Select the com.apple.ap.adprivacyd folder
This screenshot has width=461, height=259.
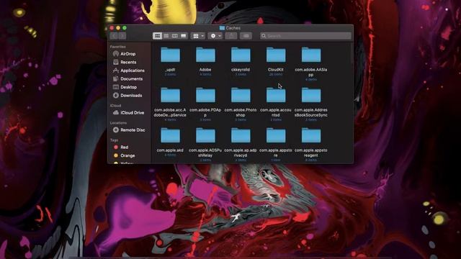coord(241,136)
